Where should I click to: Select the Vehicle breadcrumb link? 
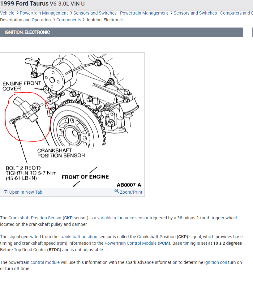pyautogui.click(x=7, y=13)
